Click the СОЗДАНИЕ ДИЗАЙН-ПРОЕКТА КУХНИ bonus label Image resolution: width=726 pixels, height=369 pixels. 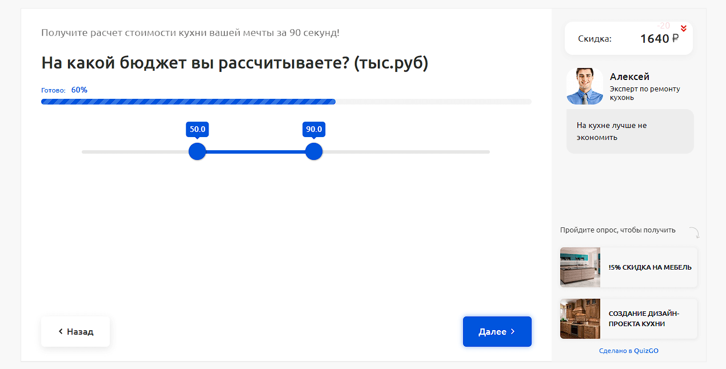click(644, 319)
